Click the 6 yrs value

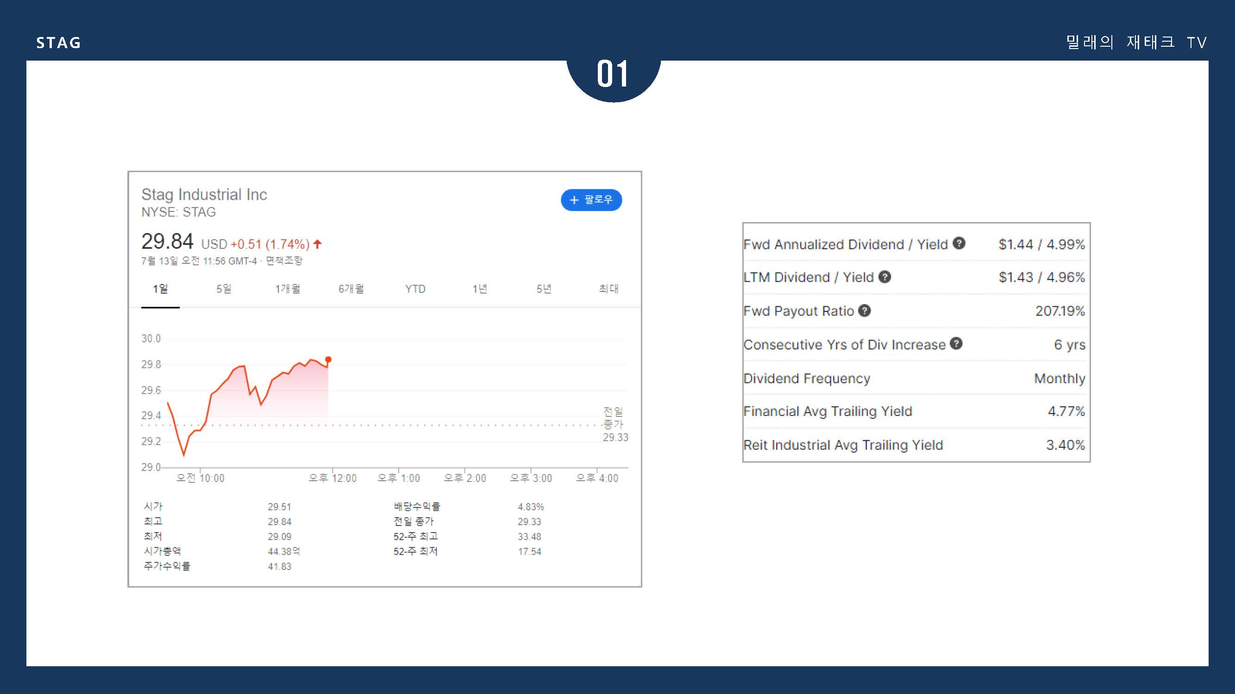(1070, 345)
